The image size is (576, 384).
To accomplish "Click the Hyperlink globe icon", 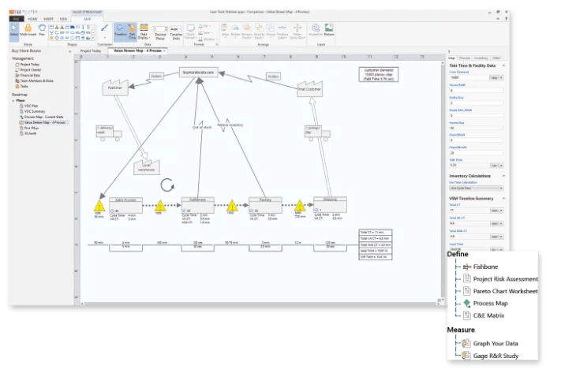I will click(x=315, y=29).
